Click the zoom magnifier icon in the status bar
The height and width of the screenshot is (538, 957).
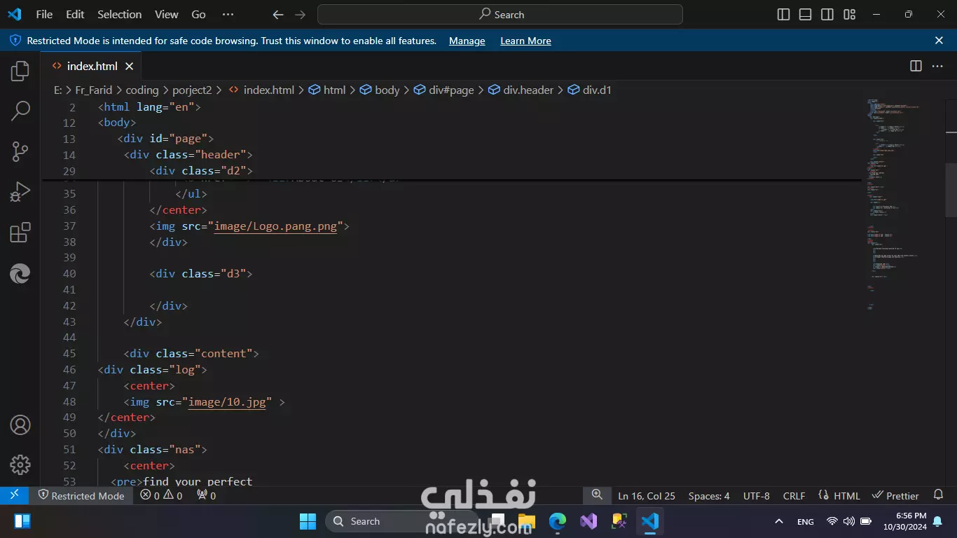(597, 495)
